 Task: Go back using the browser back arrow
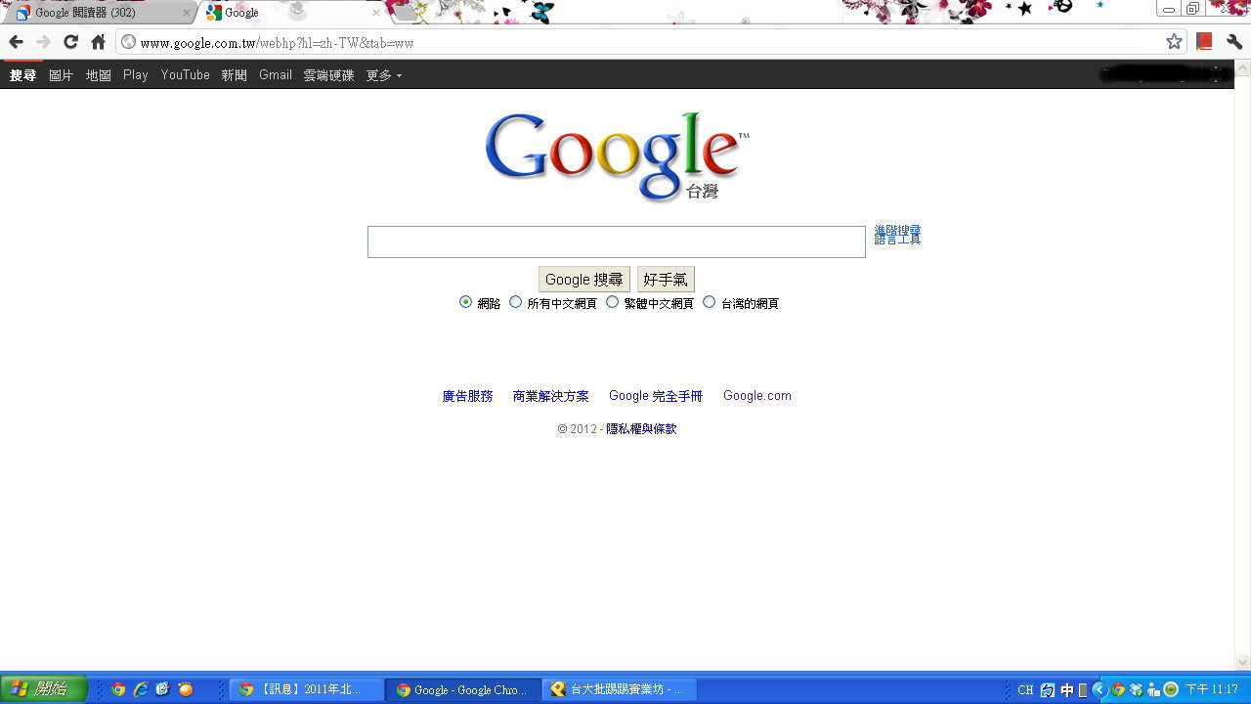(16, 42)
